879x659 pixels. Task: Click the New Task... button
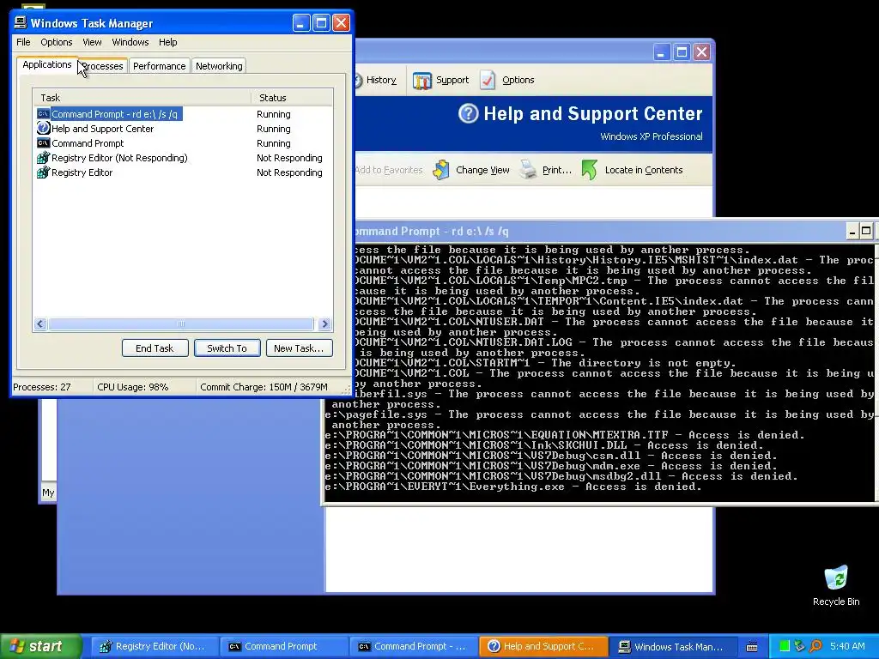(x=299, y=348)
